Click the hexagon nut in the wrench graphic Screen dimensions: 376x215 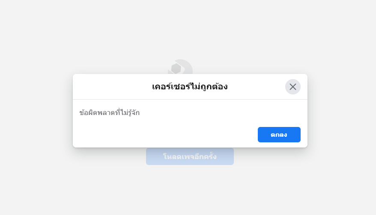(176, 68)
